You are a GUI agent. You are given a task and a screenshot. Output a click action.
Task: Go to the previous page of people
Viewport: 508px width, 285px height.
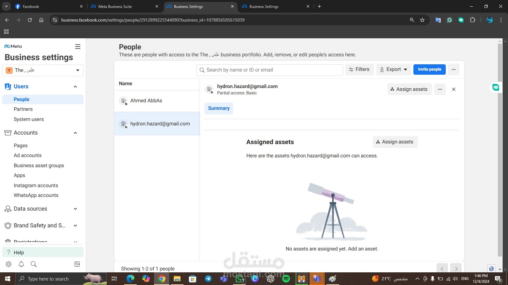point(442,269)
